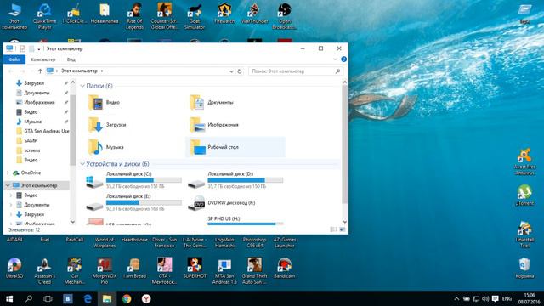Click the Up arrow navigation button
Image resolution: width=544 pixels, height=306 pixels.
40,71
